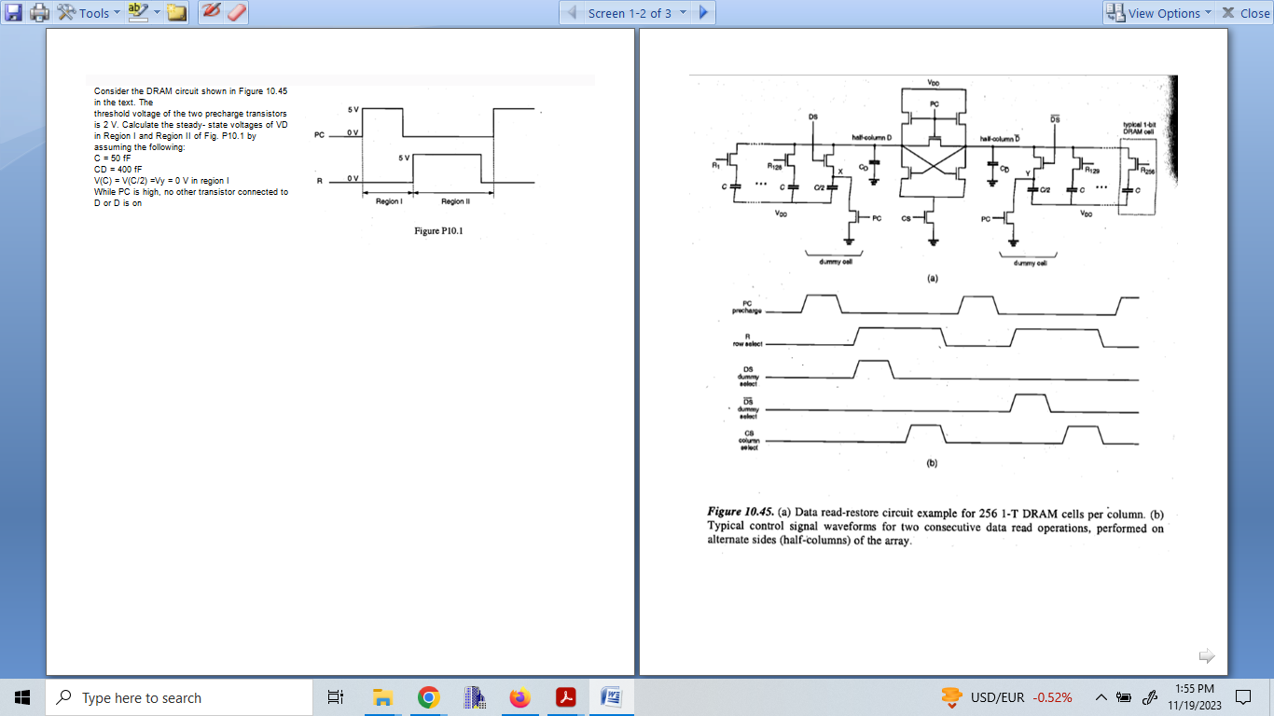Launch Firefox from the taskbar
The width and height of the screenshot is (1274, 716).
519,696
